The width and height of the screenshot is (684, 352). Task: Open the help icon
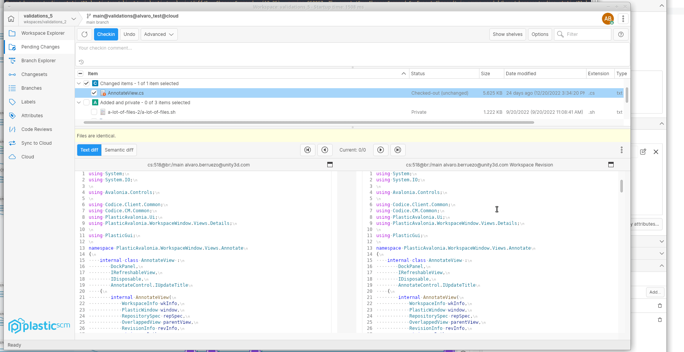click(x=621, y=34)
